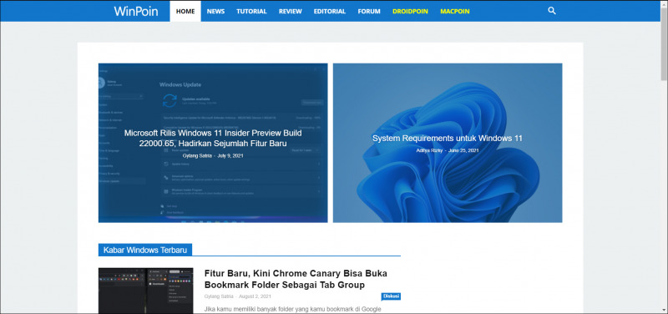Click the scrollbar up arrow

[x=664, y=3]
